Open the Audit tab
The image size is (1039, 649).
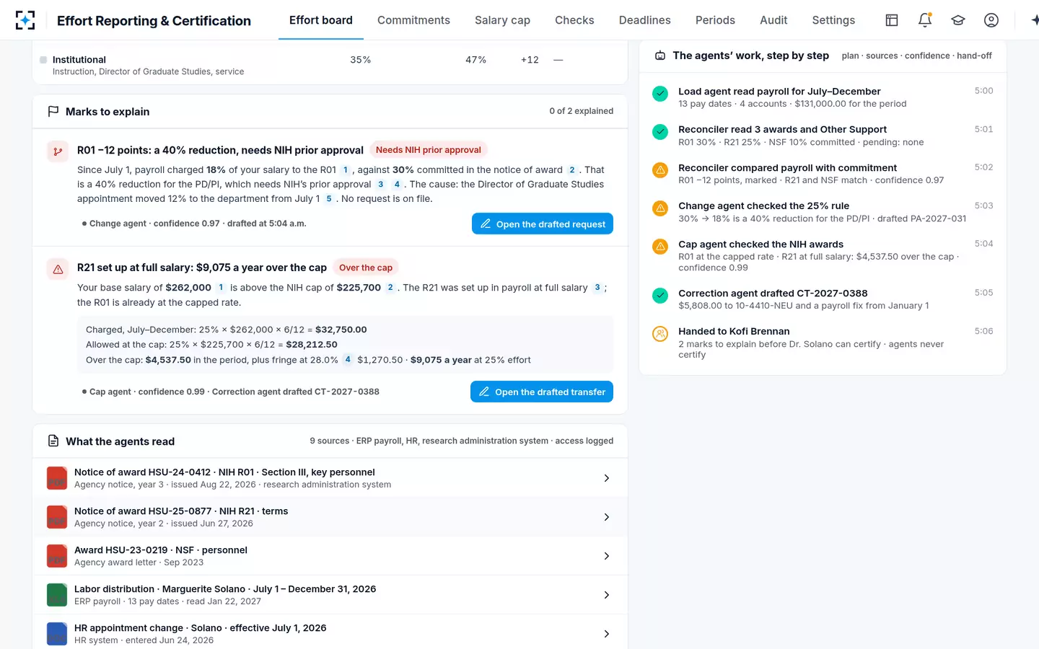[773, 20]
